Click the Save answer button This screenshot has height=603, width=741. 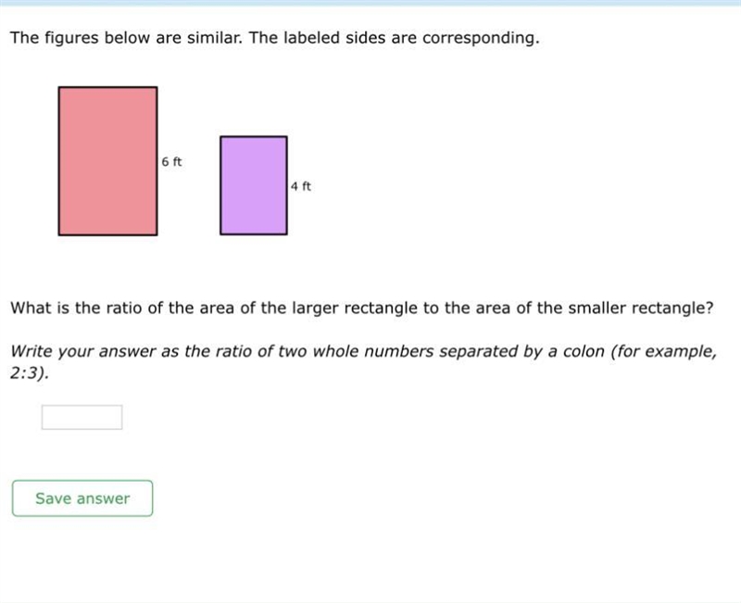point(82,498)
